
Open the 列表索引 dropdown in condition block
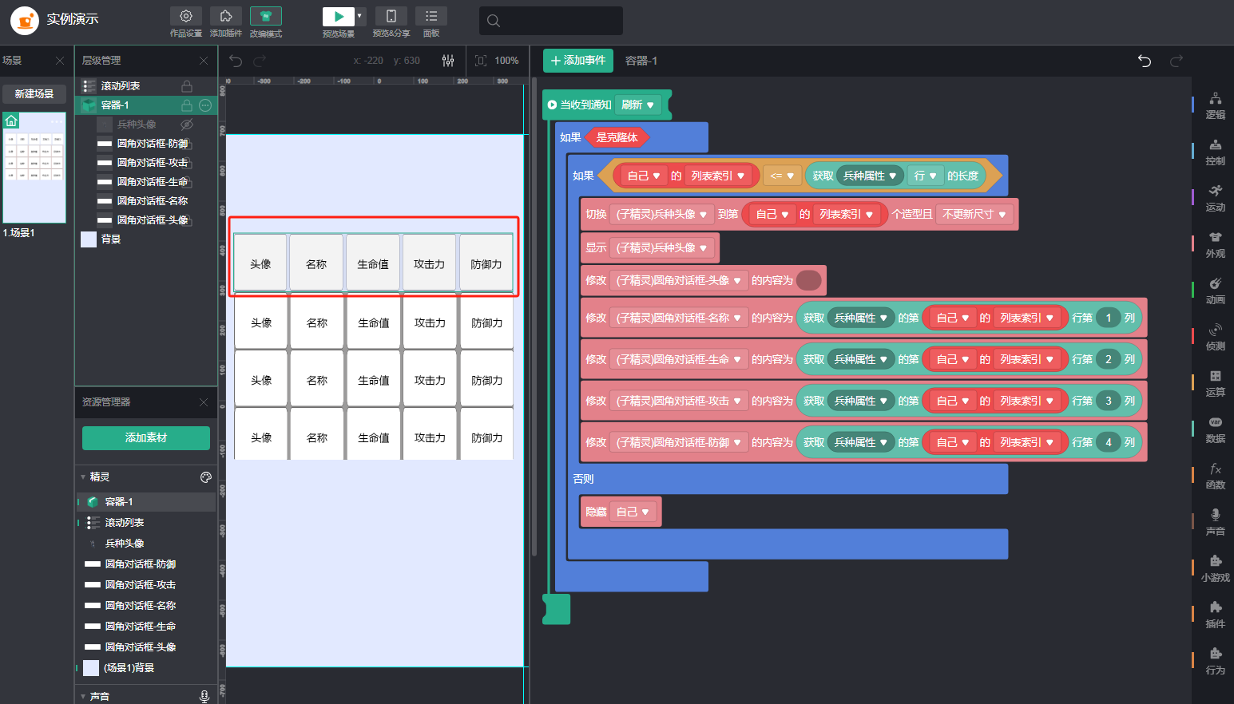(x=718, y=176)
